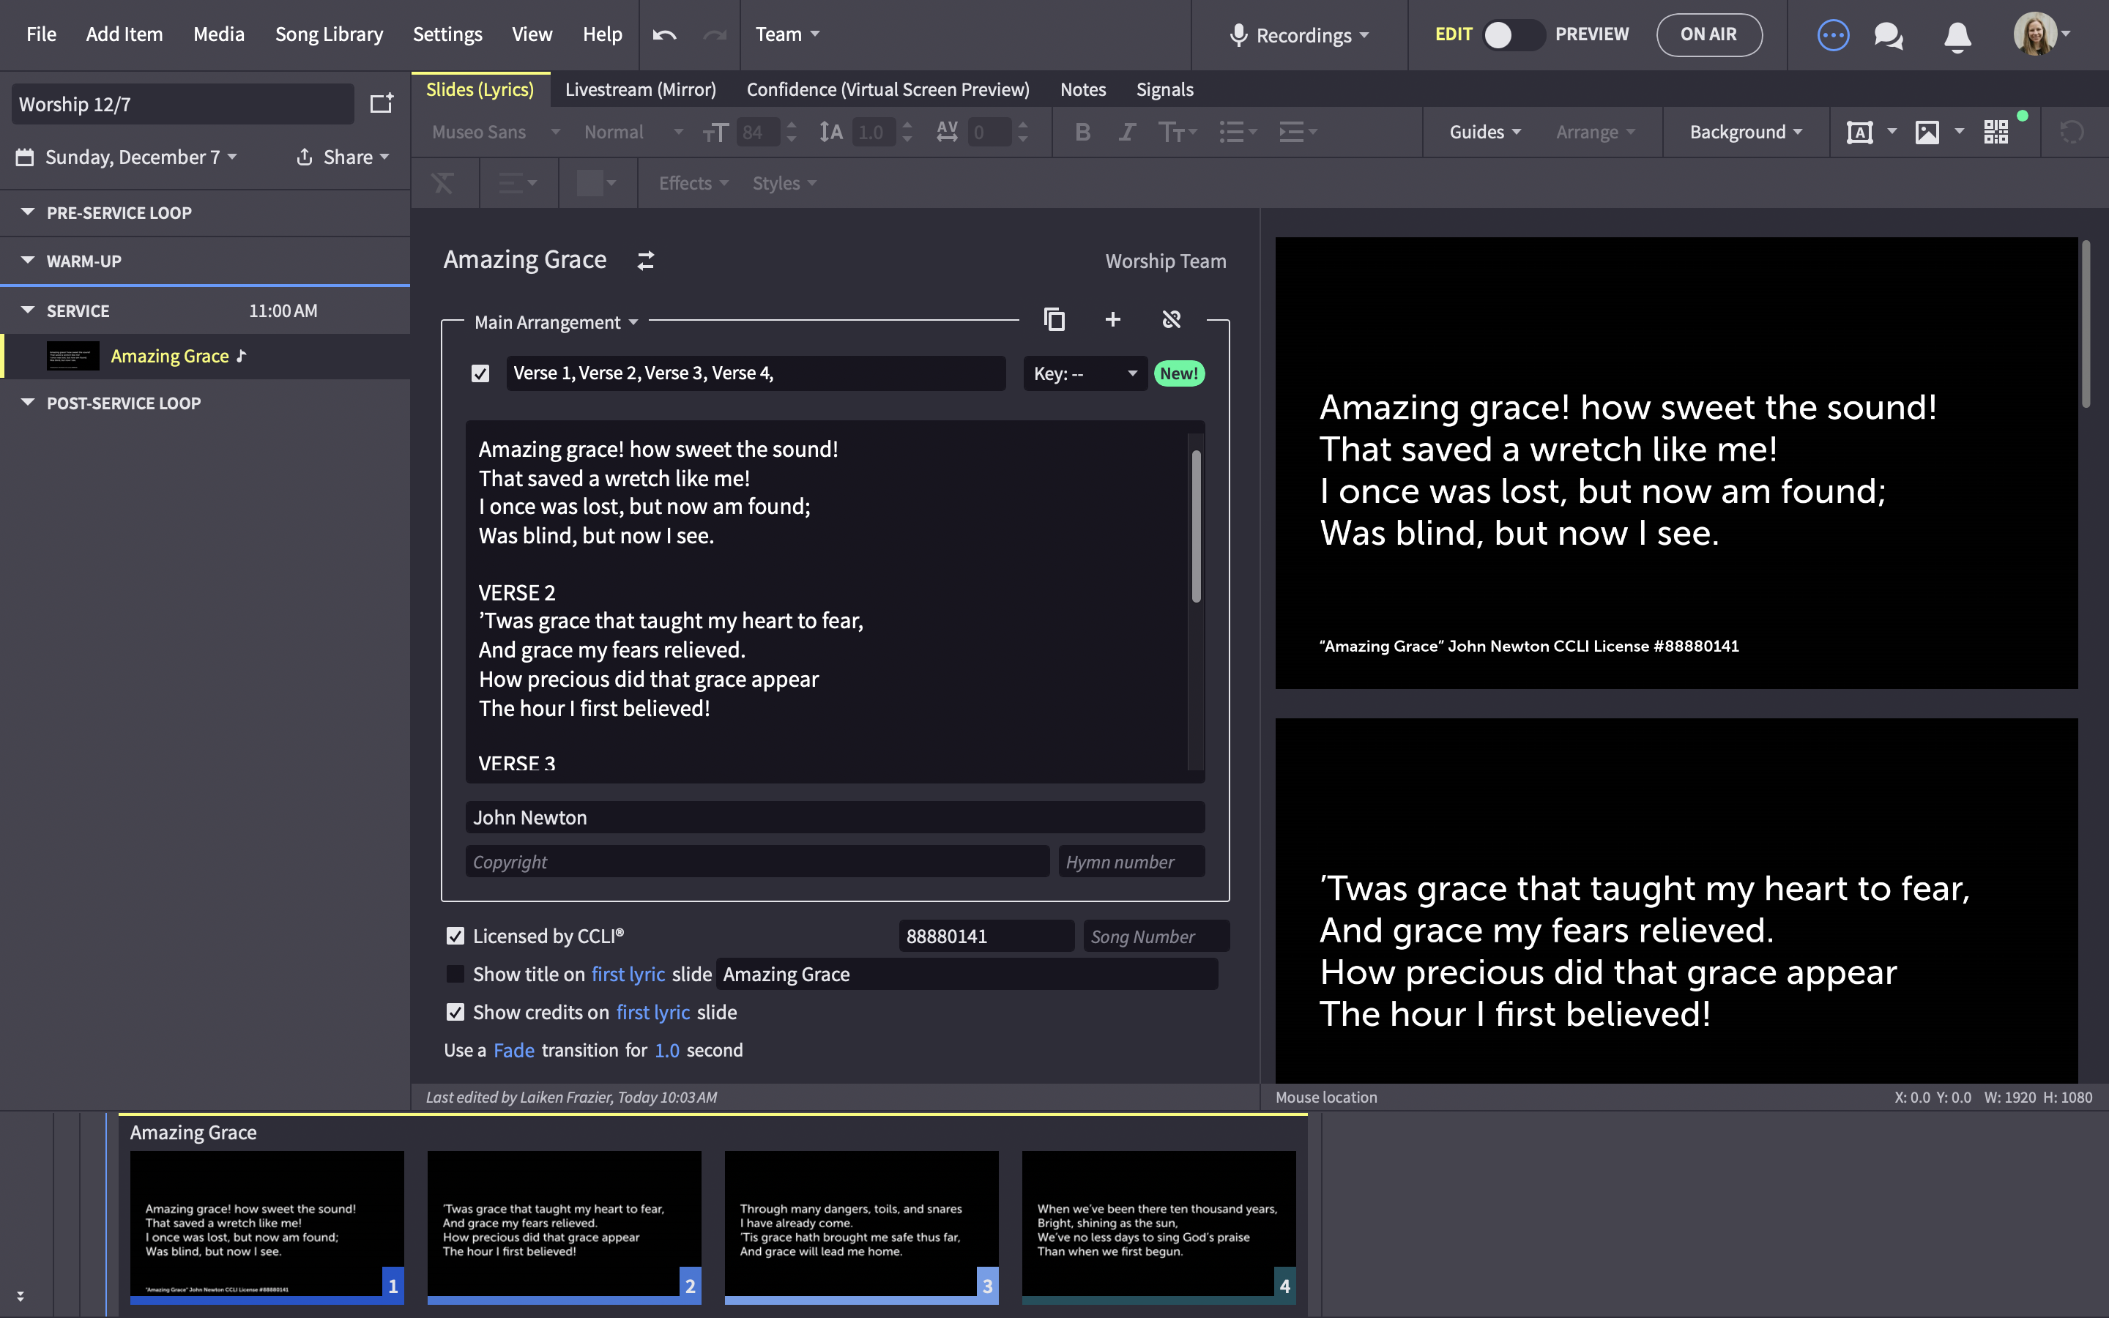Toggle the EDIT/PREVIEW switch

click(1514, 35)
